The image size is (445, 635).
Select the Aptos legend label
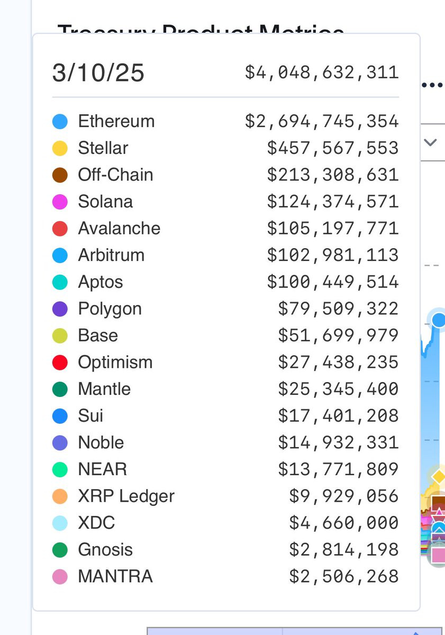pyautogui.click(x=101, y=282)
